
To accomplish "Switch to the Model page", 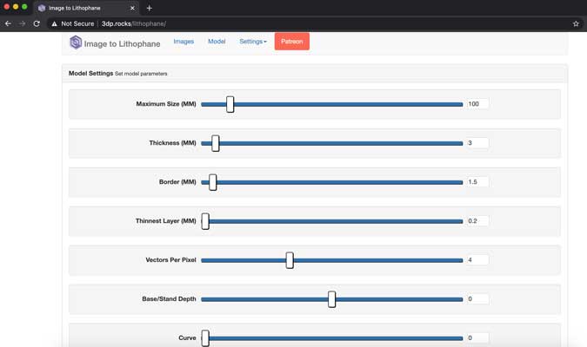I will pyautogui.click(x=217, y=42).
